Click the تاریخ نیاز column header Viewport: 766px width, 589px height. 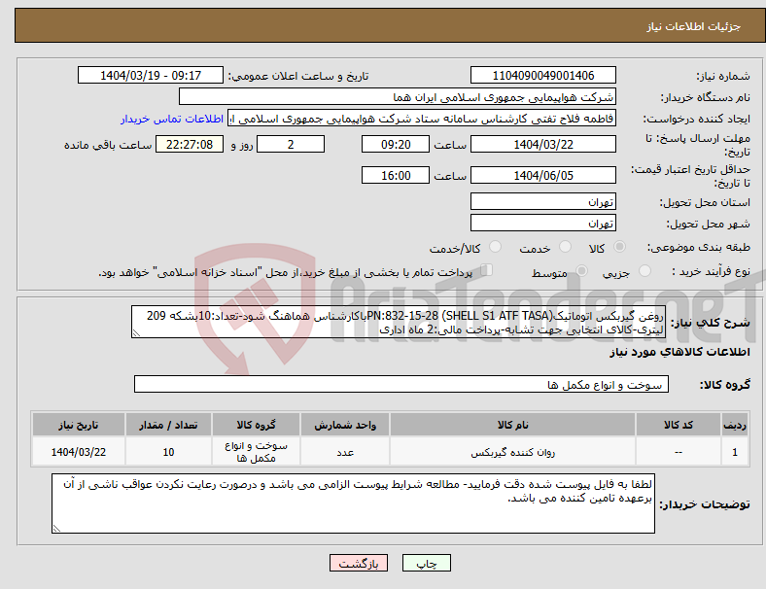pos(79,425)
